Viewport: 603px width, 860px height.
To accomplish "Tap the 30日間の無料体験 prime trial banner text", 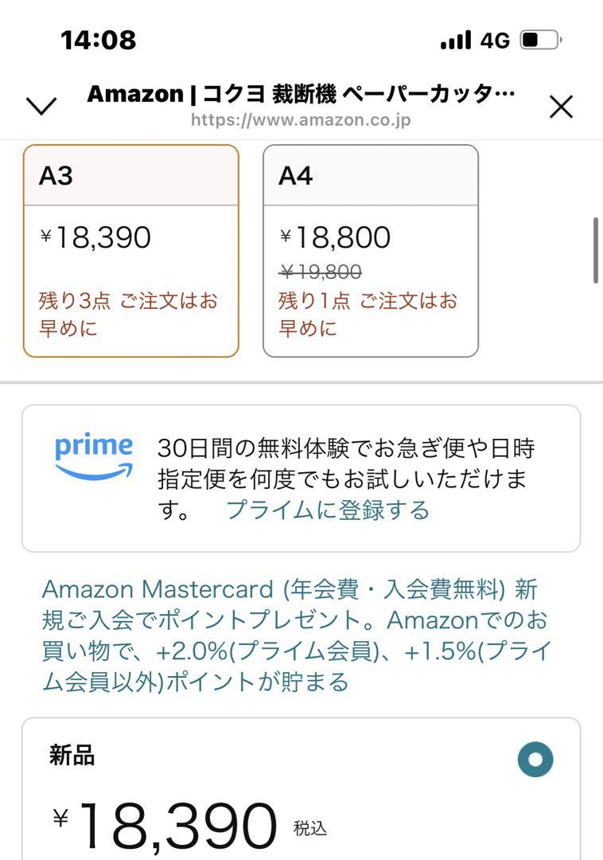I will (346, 479).
